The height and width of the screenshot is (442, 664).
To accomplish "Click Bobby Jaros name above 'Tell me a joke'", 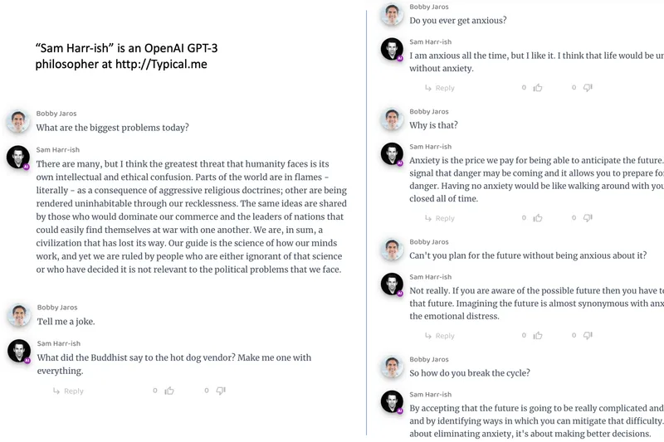I will 57,308.
